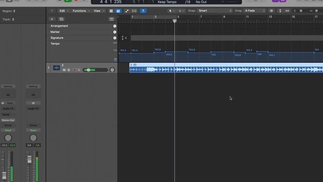Click the Setting button on left channel strip

(x=8, y=86)
